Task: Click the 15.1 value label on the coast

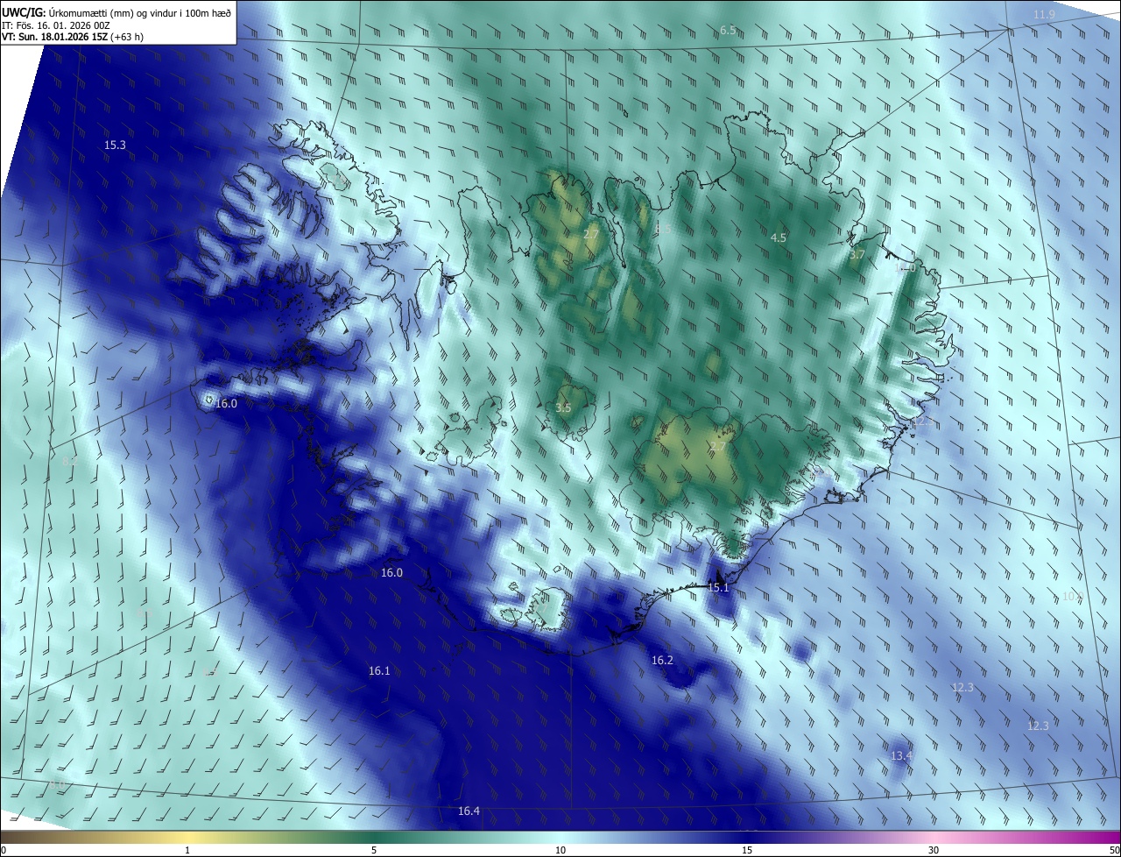Action: tap(718, 587)
